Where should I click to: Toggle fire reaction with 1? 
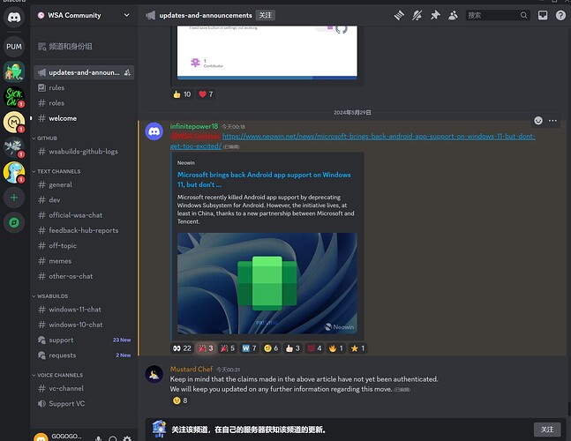pos(335,348)
